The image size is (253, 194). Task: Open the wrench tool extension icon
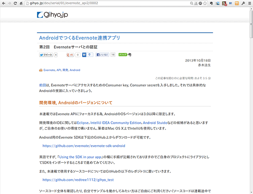point(243,3)
